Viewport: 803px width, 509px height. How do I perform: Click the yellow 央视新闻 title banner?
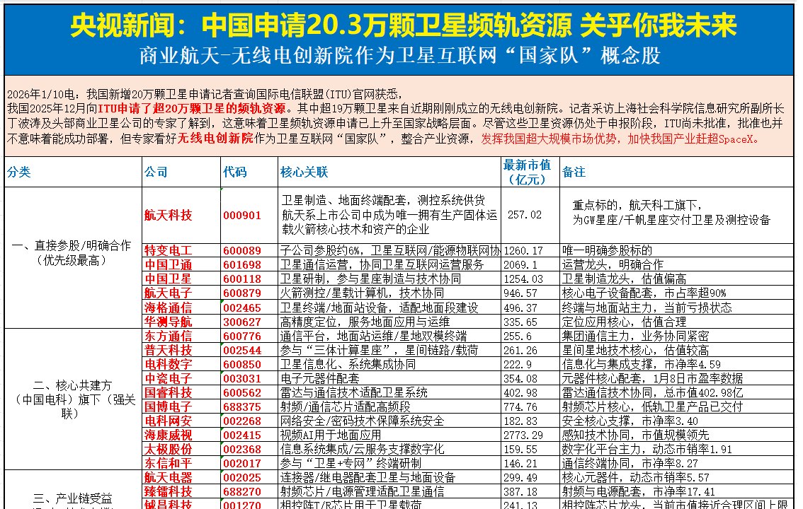[x=402, y=26]
